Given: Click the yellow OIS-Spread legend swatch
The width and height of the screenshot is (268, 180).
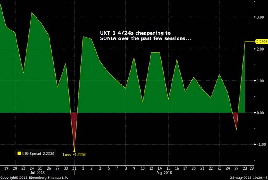Looking at the screenshot, I should pyautogui.click(x=19, y=153).
